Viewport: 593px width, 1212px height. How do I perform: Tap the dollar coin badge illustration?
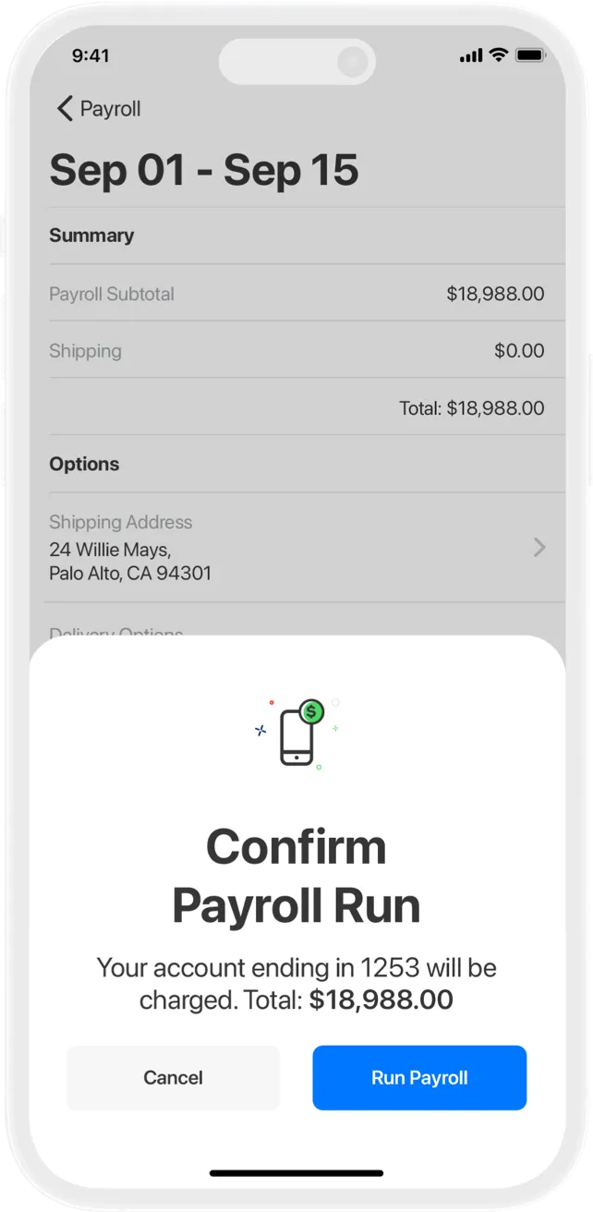tap(311, 712)
